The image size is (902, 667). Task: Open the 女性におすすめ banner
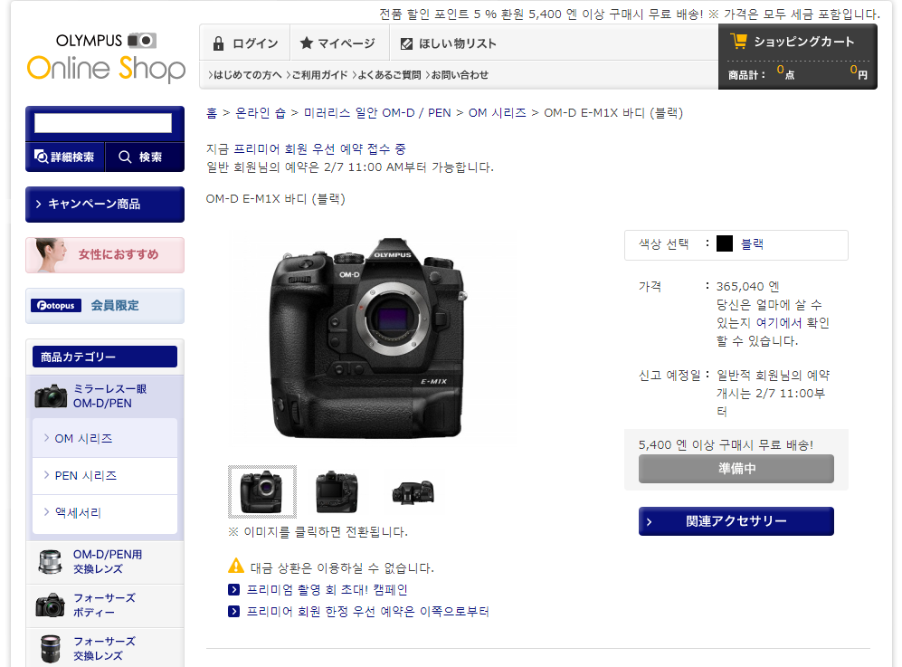pyautogui.click(x=105, y=255)
